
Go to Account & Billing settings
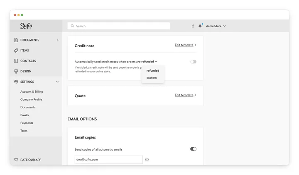point(32,91)
